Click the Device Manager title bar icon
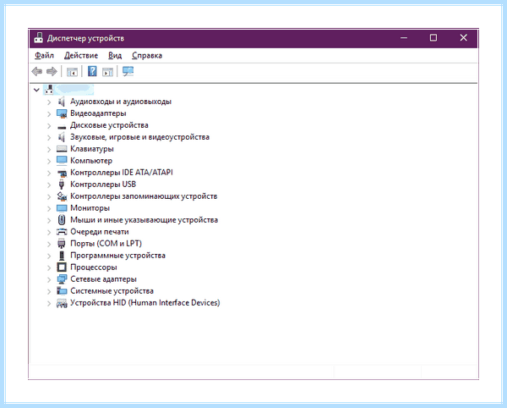 [x=39, y=38]
